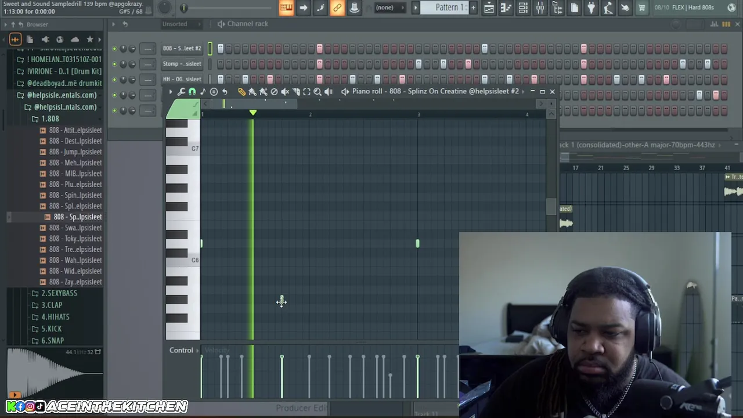Click the piano roll vertical scrollbar handle
Viewport: 743px width, 418px height.
pyautogui.click(x=550, y=207)
